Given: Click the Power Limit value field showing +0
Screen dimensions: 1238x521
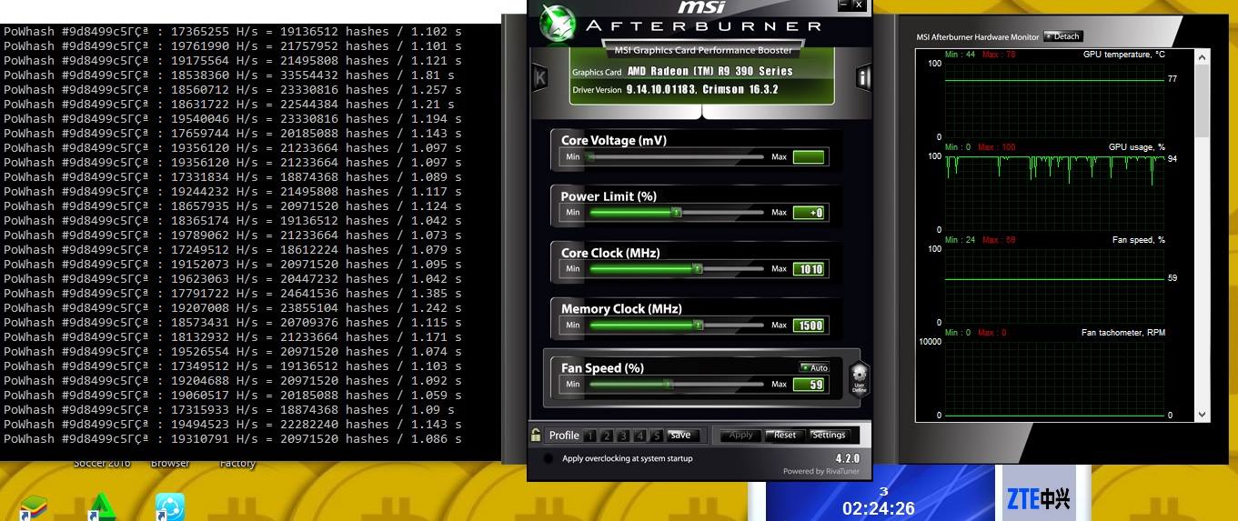Looking at the screenshot, I should coord(809,213).
